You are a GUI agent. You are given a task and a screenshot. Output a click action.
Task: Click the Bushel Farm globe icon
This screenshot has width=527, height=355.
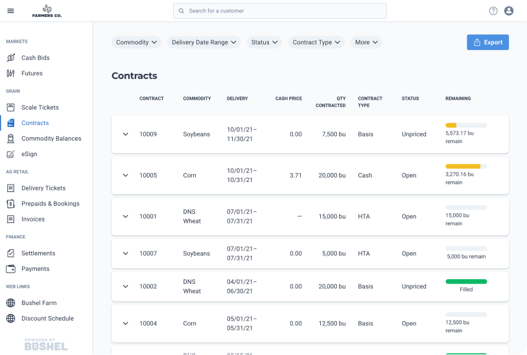pos(11,303)
